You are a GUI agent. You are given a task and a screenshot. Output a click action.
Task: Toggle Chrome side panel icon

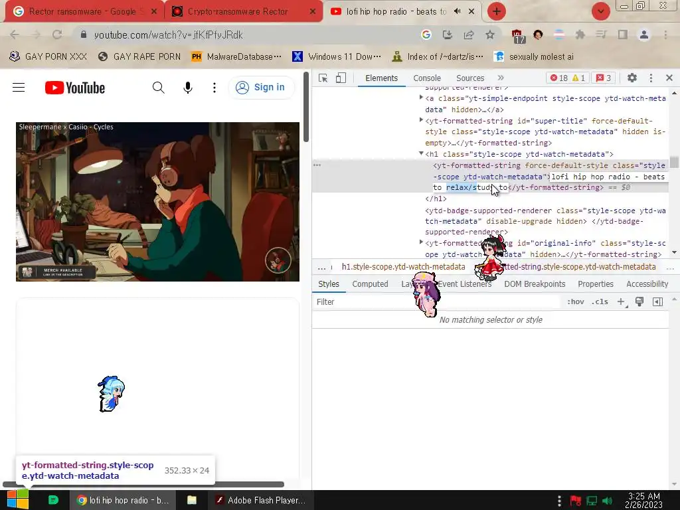coord(623,35)
